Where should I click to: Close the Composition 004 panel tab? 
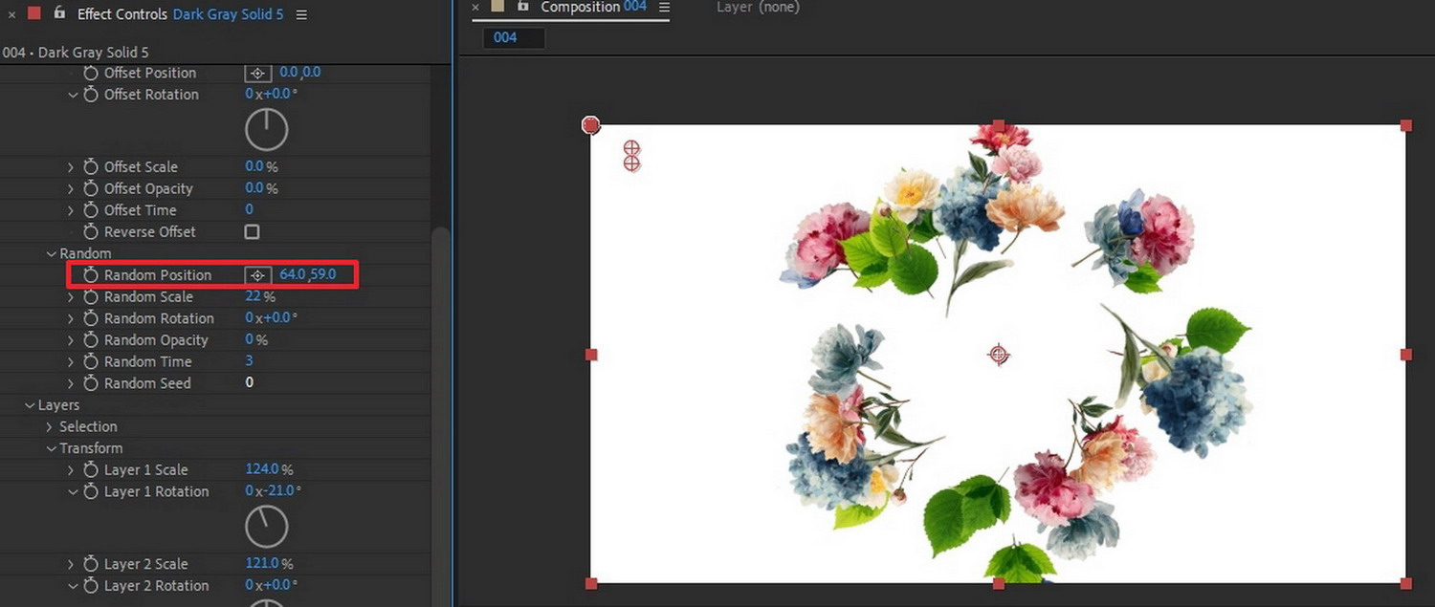(475, 8)
